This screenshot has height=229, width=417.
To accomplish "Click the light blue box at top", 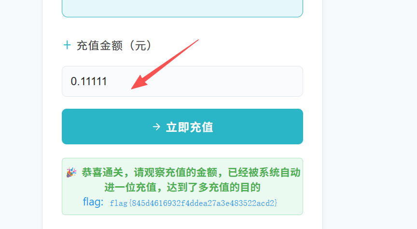I will click(182, 8).
